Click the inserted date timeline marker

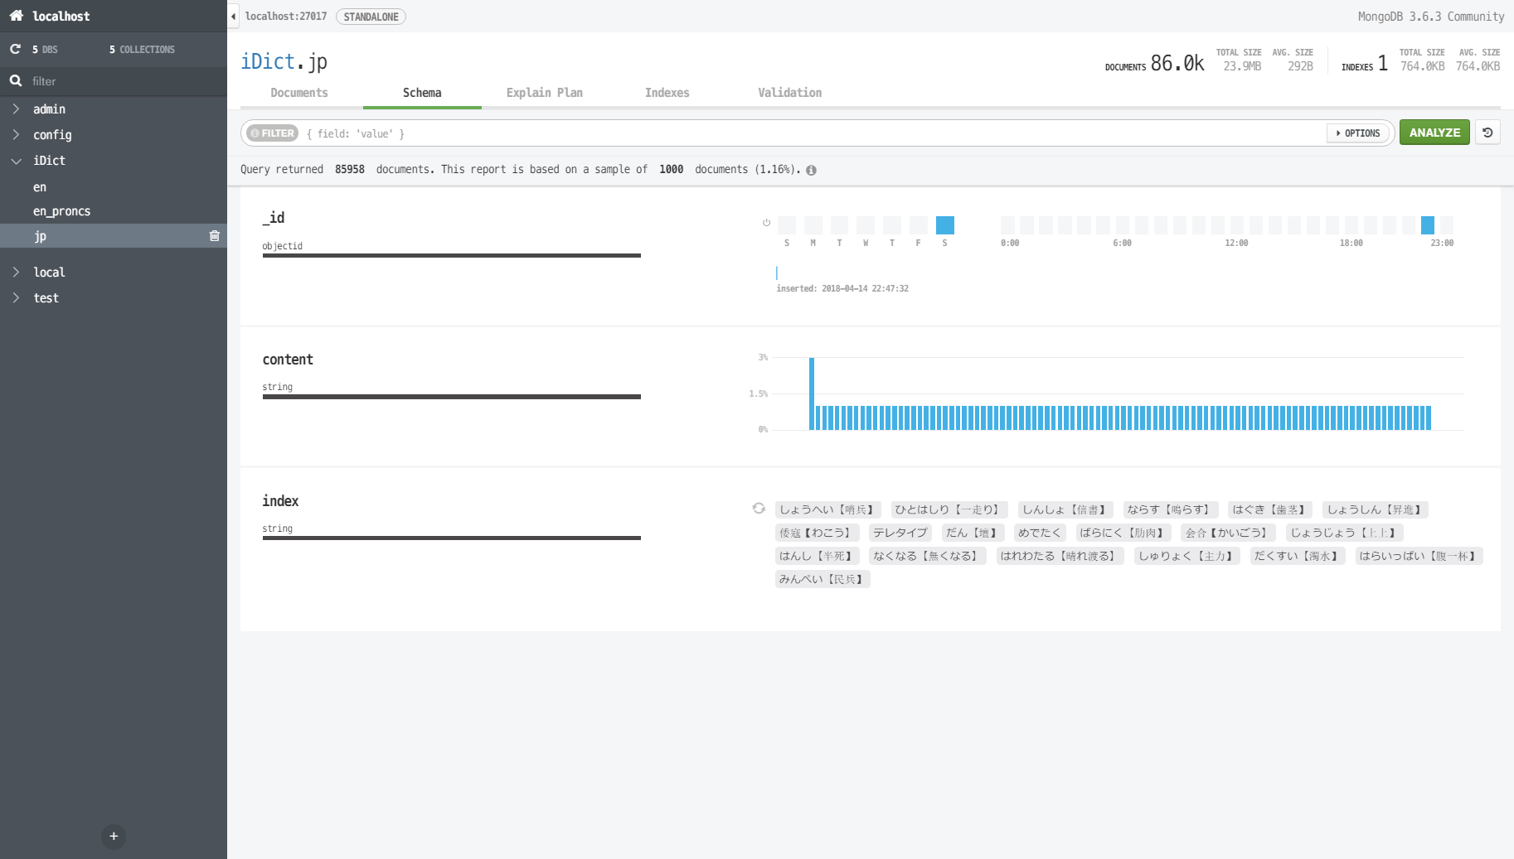click(x=777, y=273)
